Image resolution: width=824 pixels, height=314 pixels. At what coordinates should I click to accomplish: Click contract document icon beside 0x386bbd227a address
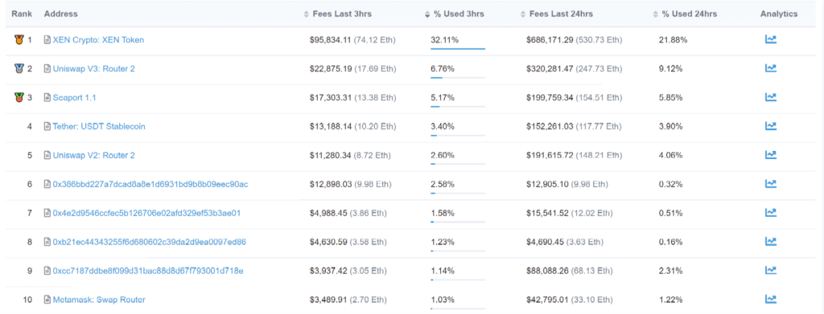click(x=47, y=184)
